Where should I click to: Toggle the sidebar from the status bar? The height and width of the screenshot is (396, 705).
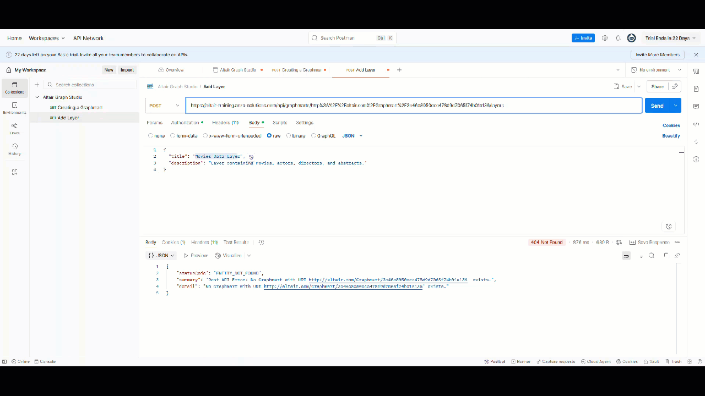pyautogui.click(x=4, y=361)
